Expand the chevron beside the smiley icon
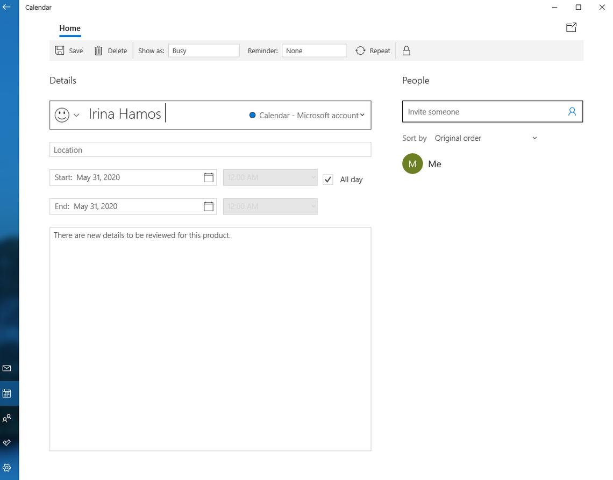This screenshot has height=480, width=613. [76, 116]
